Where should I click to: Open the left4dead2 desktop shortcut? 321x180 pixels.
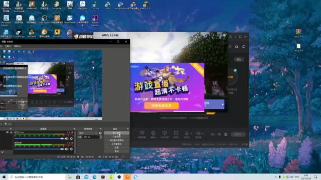click(x=32, y=5)
